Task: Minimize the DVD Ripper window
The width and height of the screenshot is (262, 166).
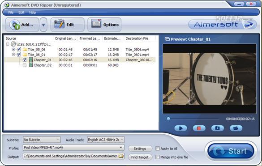Action: pos(239,4)
